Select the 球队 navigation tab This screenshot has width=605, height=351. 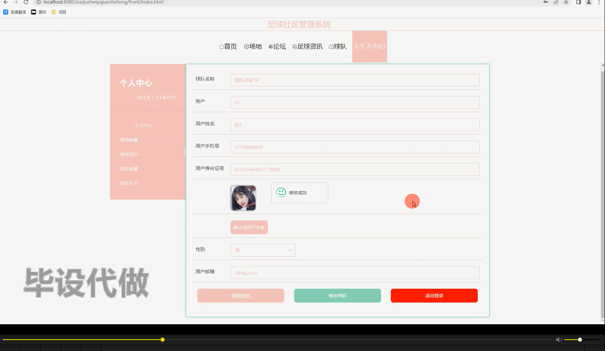(338, 46)
